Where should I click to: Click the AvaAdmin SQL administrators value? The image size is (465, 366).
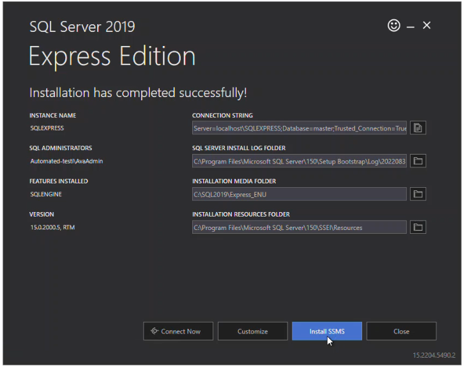point(66,162)
